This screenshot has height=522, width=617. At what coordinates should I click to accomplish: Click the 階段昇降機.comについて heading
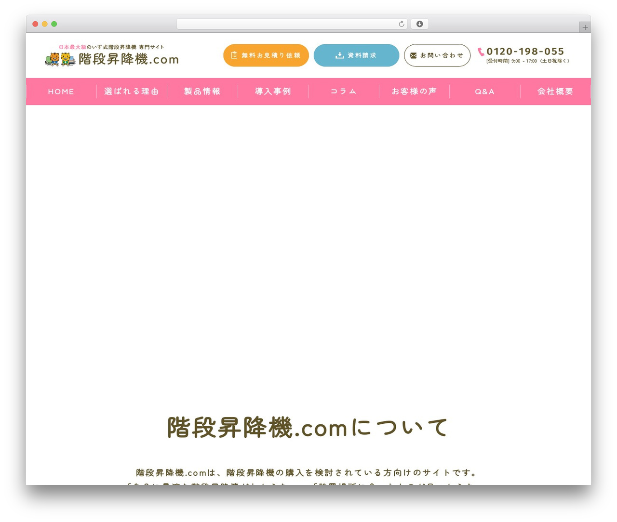(x=308, y=428)
